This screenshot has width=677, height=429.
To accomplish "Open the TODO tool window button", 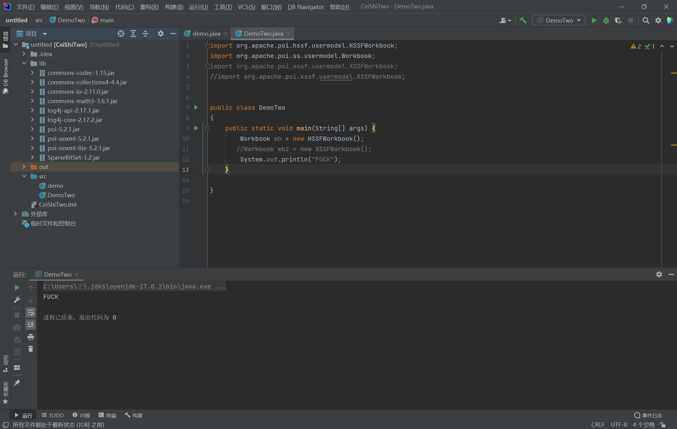I will [53, 415].
